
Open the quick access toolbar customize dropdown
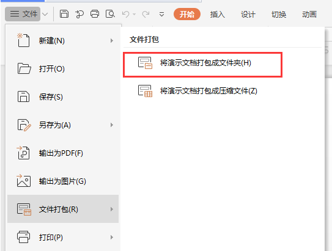point(161,15)
